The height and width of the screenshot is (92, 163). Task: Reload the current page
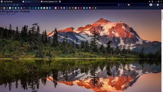pyautogui.click(x=14, y=5)
